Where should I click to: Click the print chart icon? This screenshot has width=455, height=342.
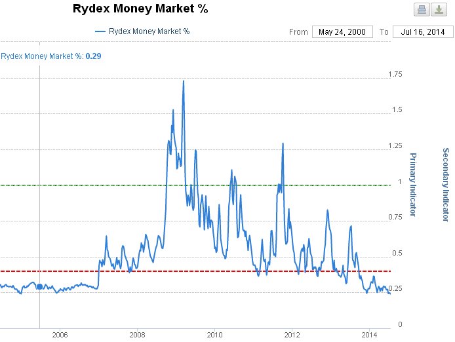420,9
